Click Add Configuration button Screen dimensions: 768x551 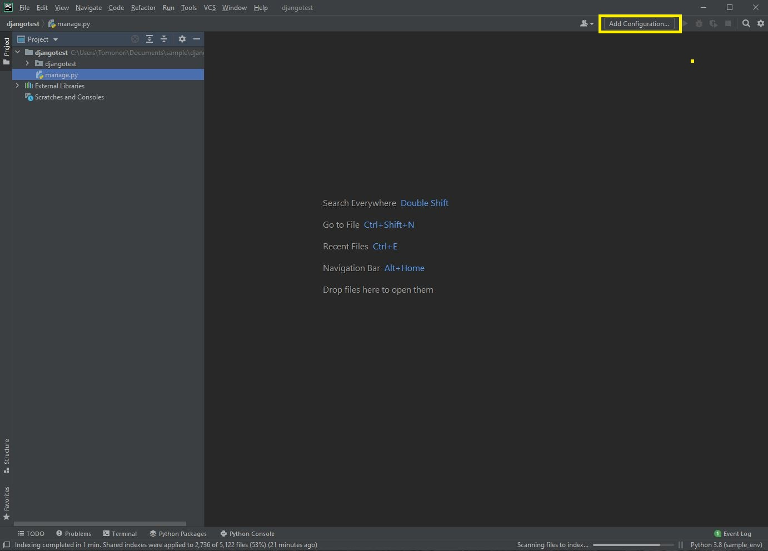click(639, 23)
